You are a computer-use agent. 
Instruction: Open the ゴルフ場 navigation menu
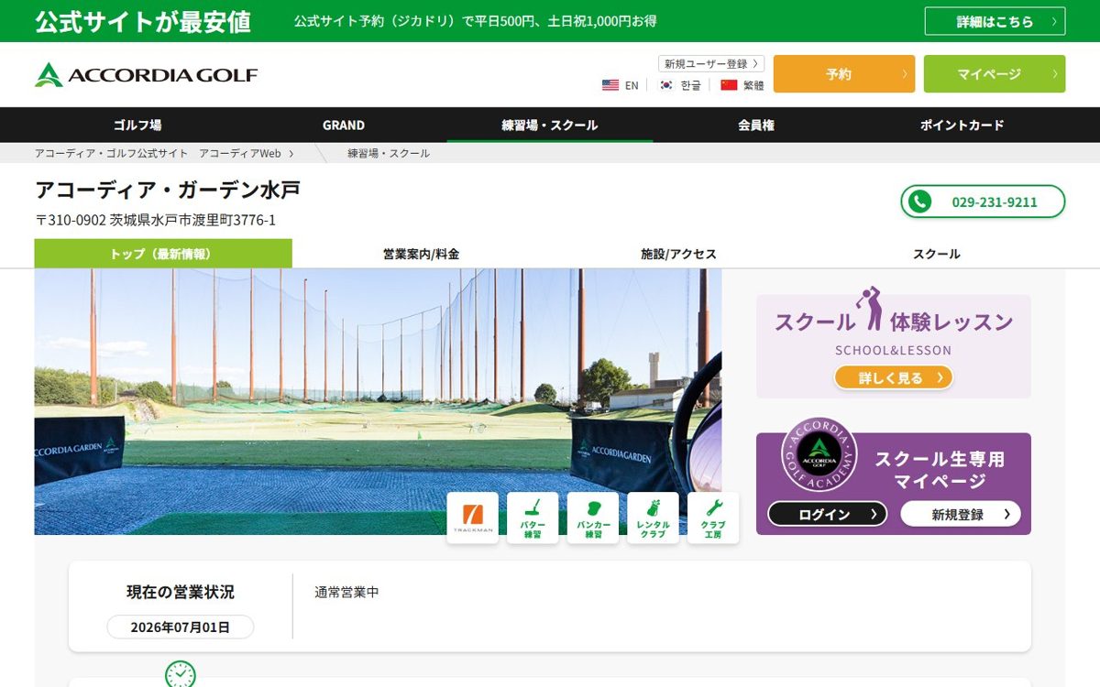coord(137,125)
